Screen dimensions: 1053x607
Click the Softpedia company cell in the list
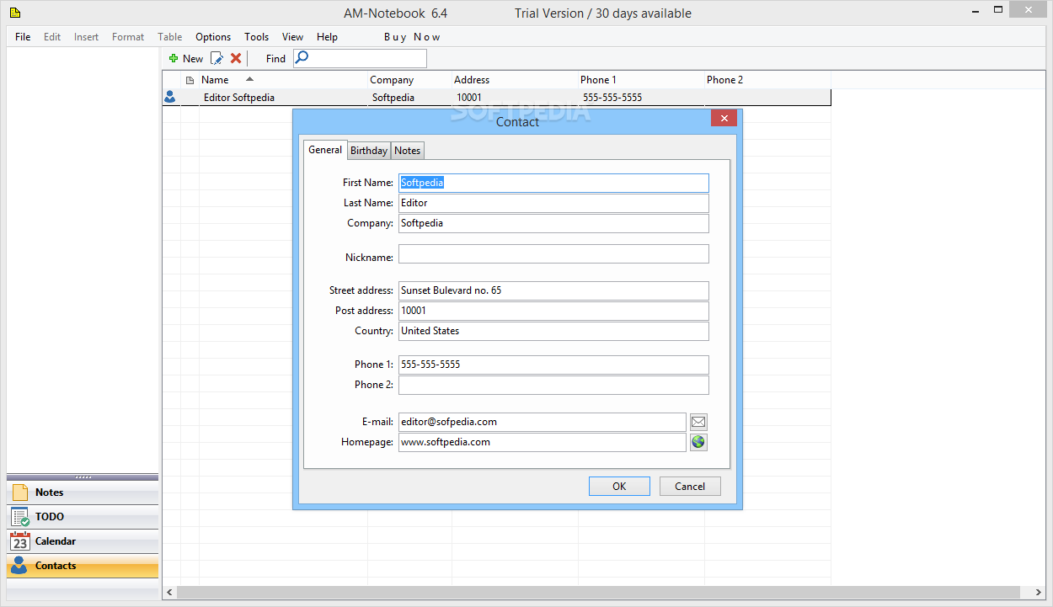[409, 98]
